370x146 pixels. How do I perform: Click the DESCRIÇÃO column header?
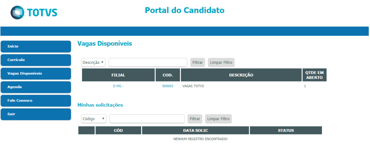click(x=241, y=75)
